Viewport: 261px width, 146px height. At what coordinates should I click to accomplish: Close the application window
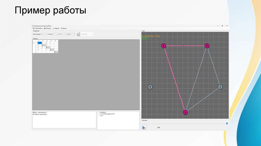pyautogui.click(x=227, y=26)
